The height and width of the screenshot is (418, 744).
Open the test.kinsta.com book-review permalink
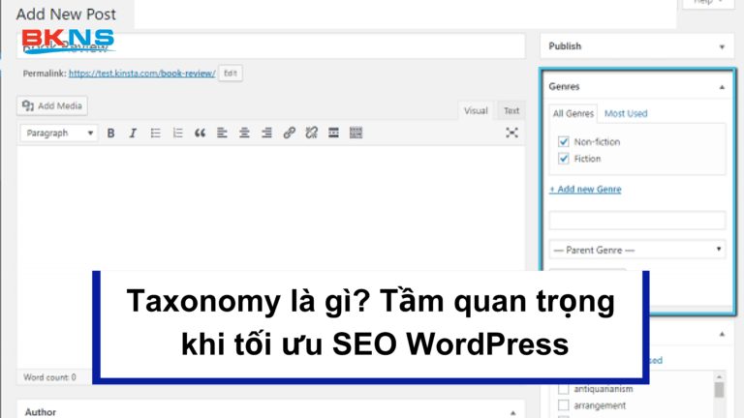[x=141, y=74]
